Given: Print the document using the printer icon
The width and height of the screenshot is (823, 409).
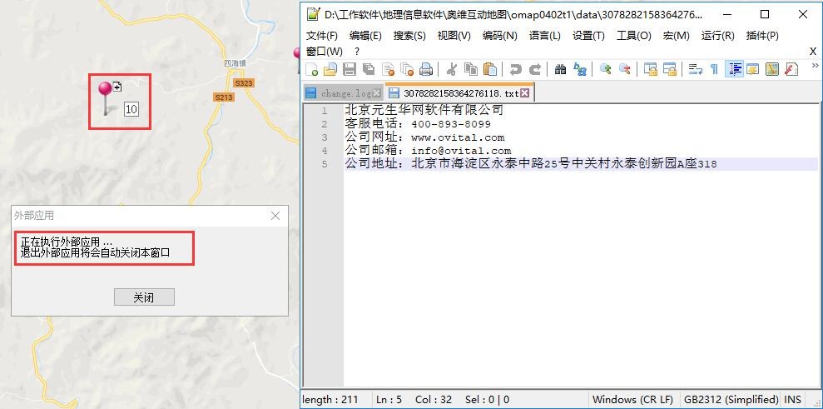Looking at the screenshot, I should pos(426,69).
